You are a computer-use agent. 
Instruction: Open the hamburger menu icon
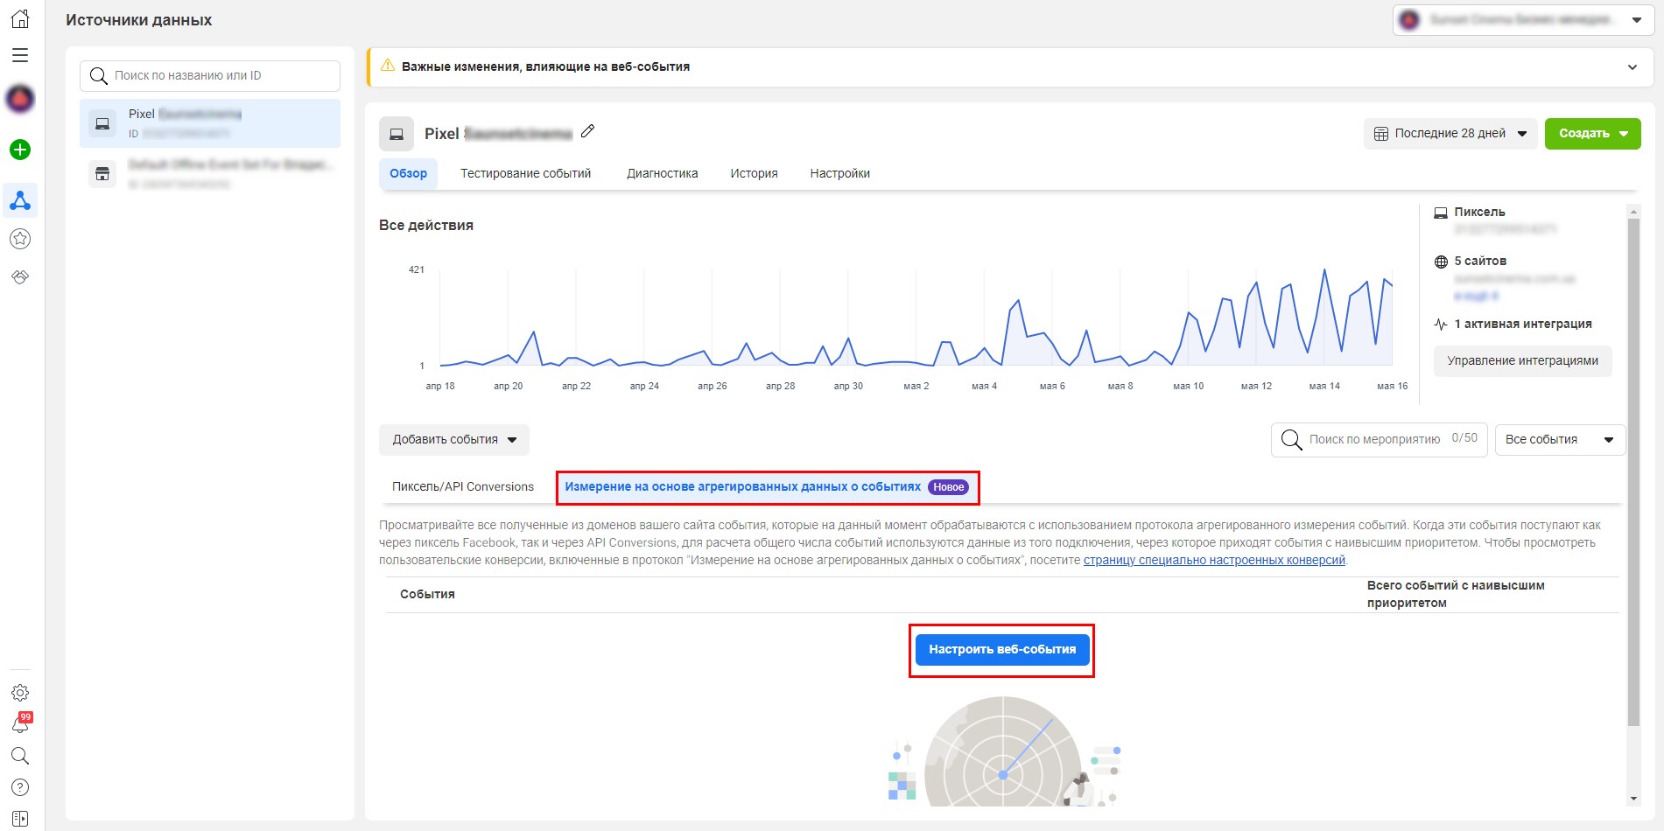20,55
